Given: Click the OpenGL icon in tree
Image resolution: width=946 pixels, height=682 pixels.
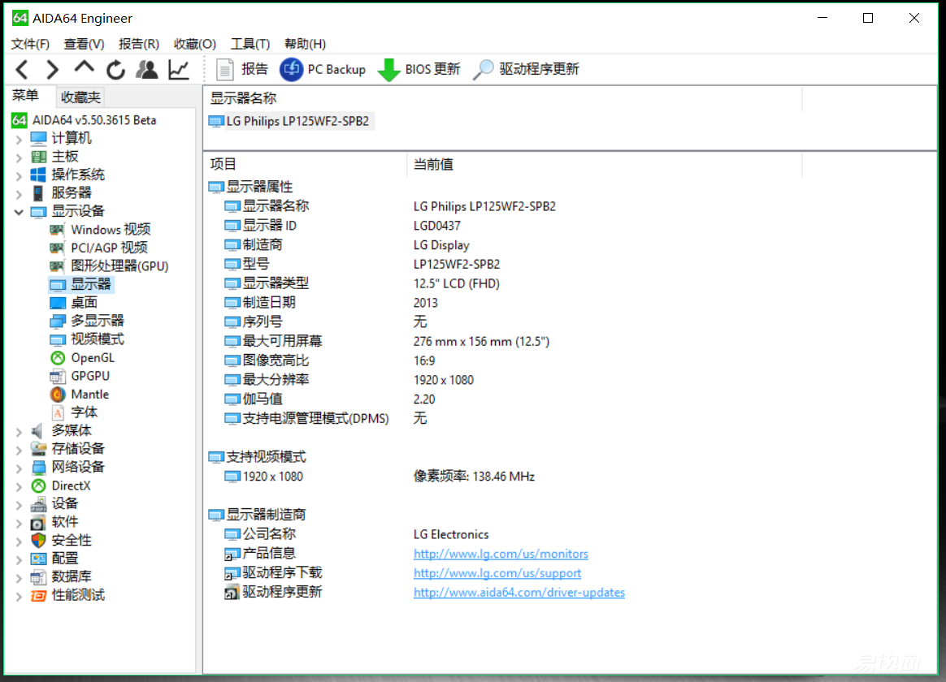Looking at the screenshot, I should (58, 358).
